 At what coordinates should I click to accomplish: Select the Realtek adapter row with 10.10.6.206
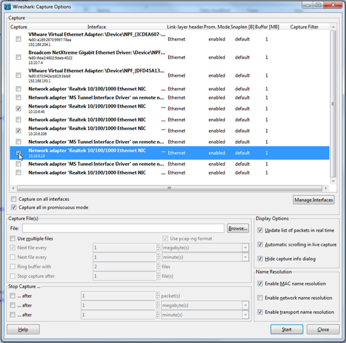(169, 131)
